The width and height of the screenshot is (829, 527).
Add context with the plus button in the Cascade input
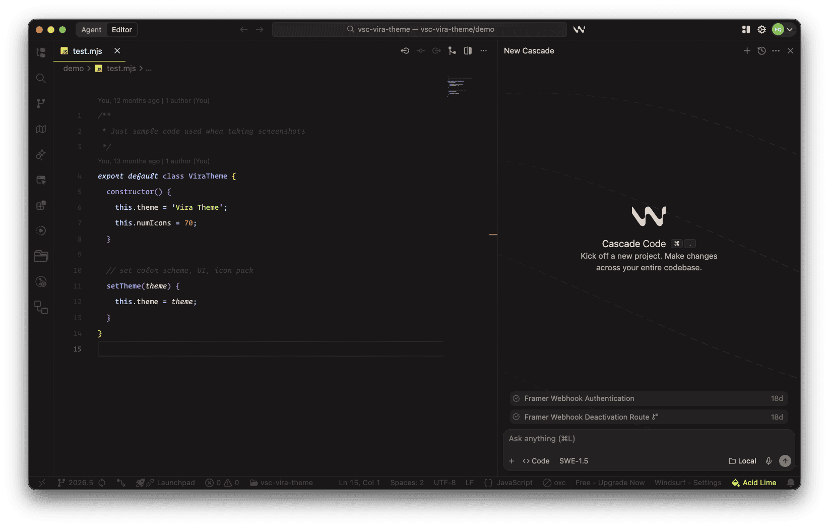(x=512, y=461)
